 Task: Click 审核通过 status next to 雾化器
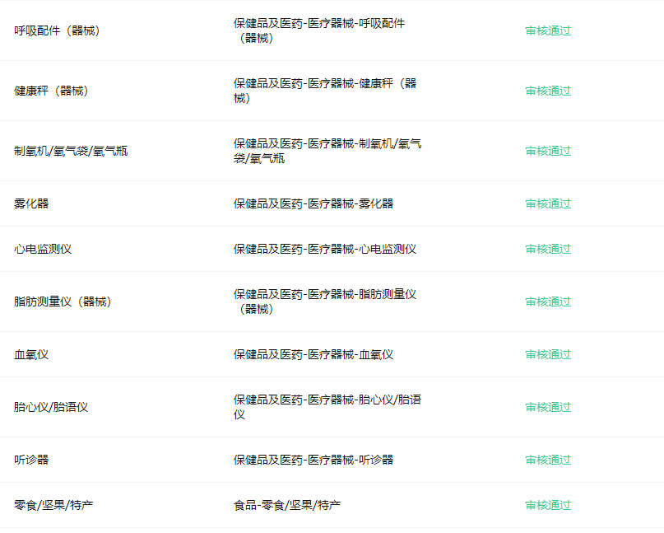point(548,203)
